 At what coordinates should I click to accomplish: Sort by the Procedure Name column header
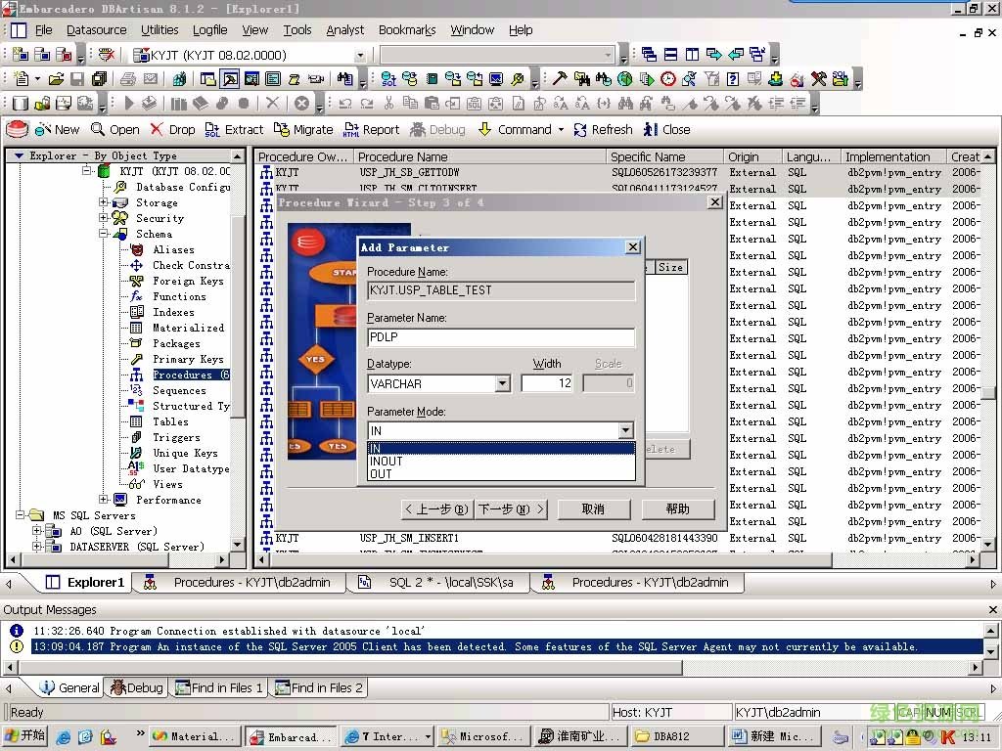click(x=479, y=156)
